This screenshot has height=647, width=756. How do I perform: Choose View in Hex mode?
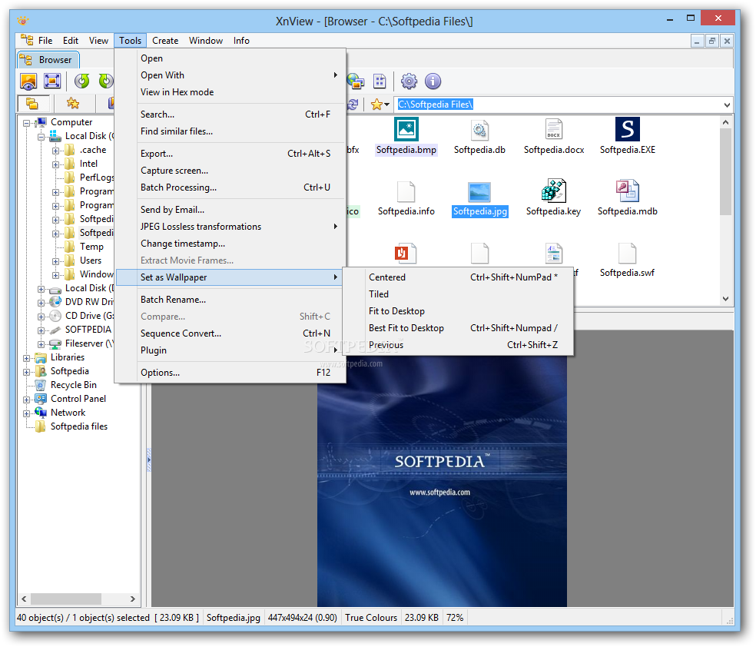pos(230,92)
